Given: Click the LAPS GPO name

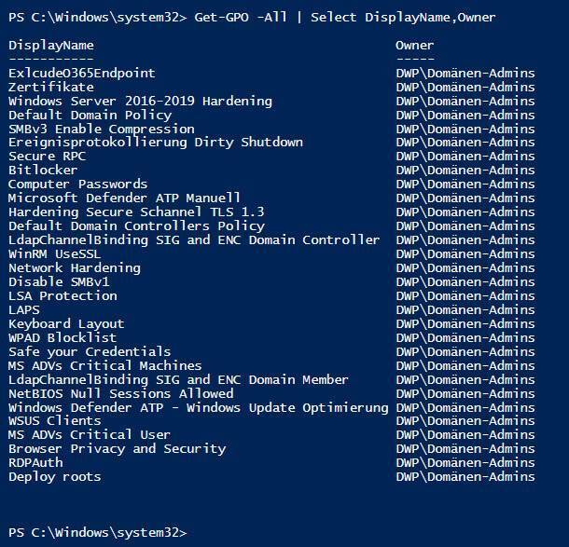Looking at the screenshot, I should [x=23, y=309].
